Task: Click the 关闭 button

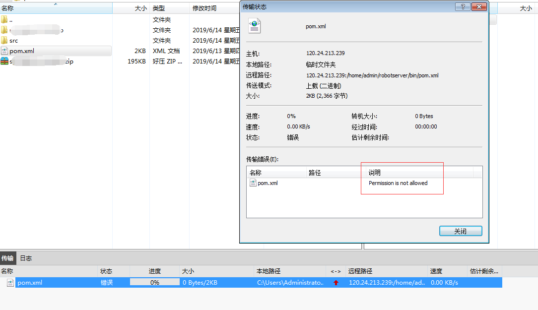Action: point(461,231)
